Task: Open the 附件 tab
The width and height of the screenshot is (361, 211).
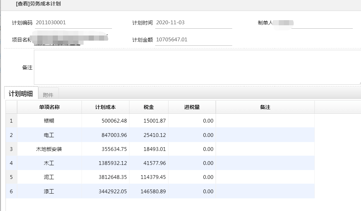Action: pyautogui.click(x=48, y=95)
